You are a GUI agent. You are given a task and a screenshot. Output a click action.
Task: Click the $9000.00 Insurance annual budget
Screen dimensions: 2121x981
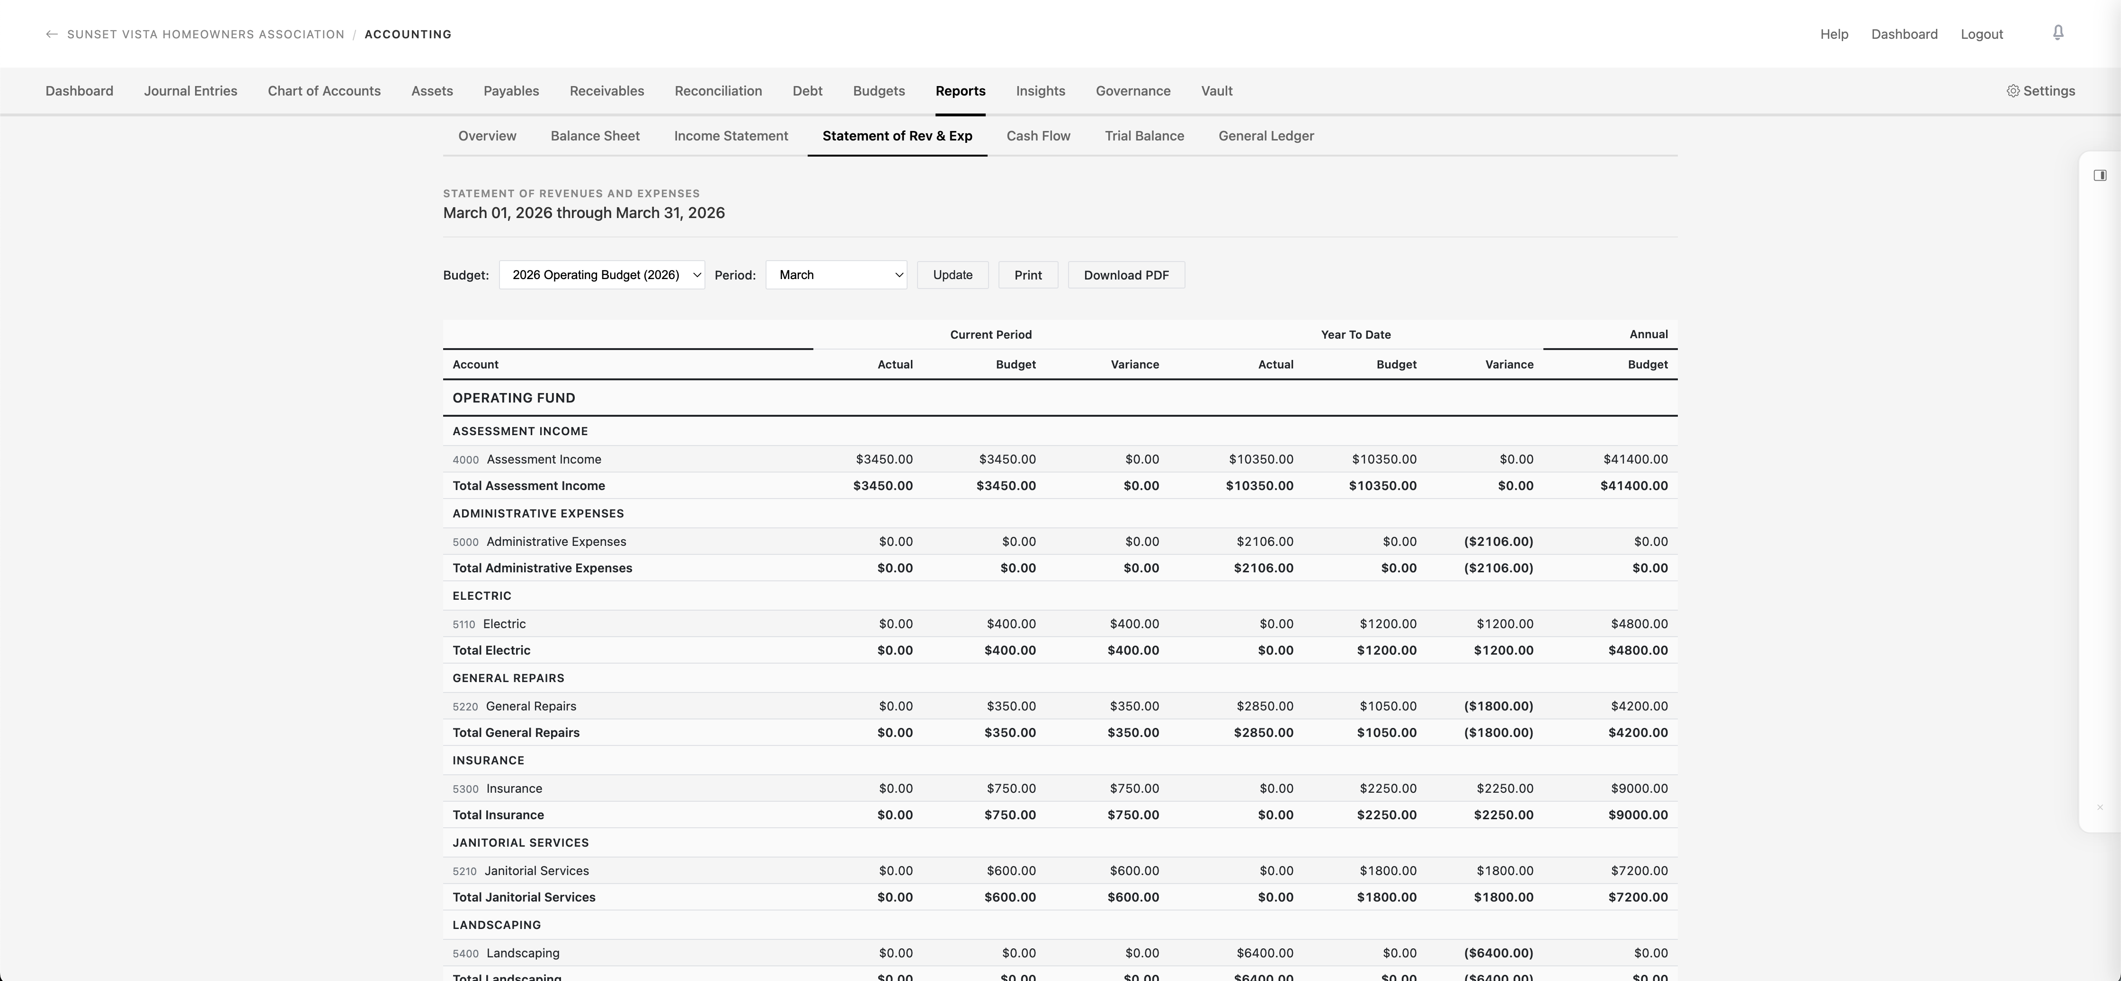click(1640, 788)
